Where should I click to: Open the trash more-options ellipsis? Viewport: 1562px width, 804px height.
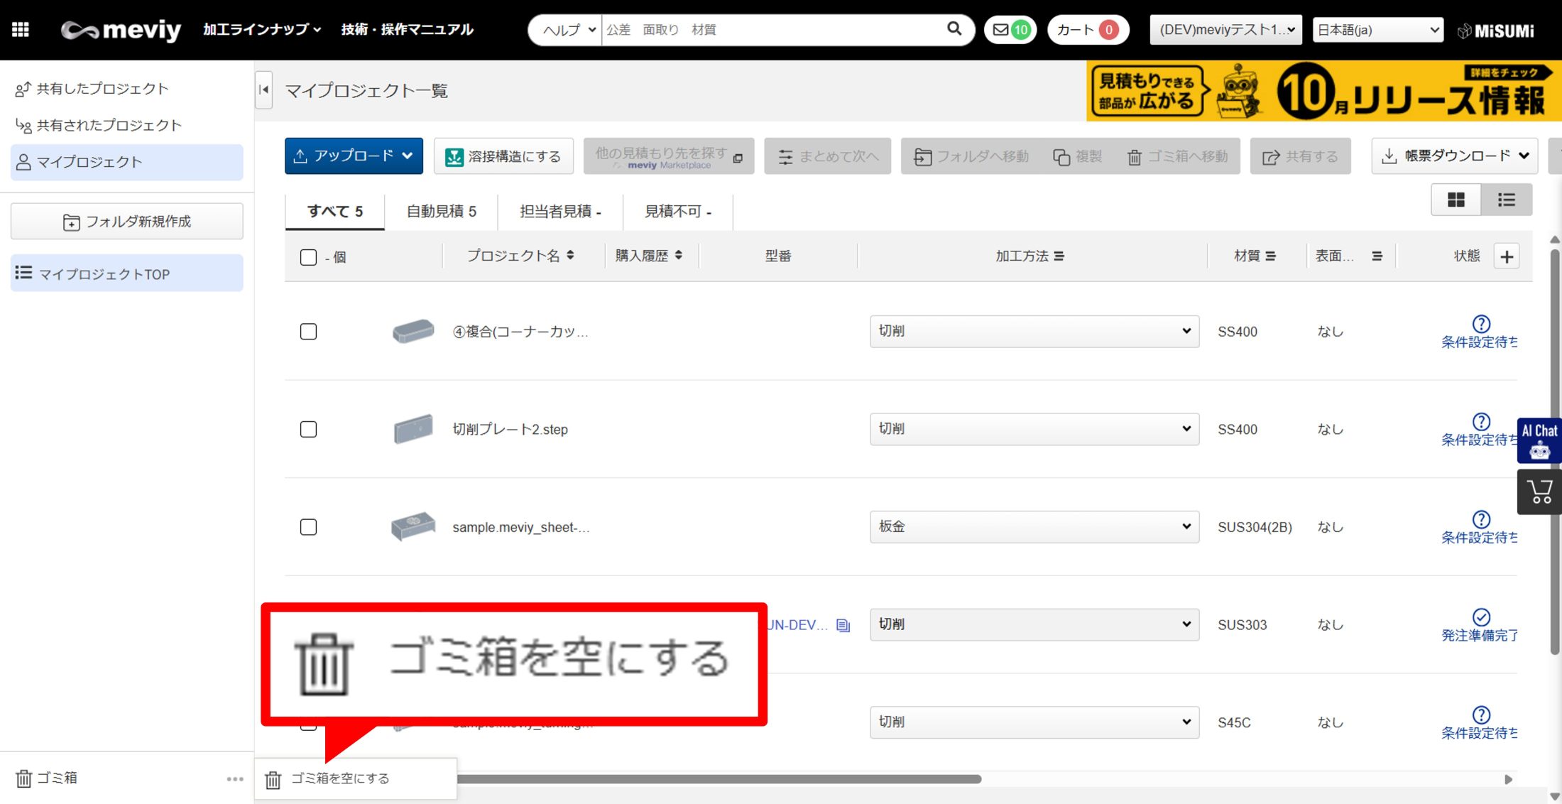click(235, 779)
